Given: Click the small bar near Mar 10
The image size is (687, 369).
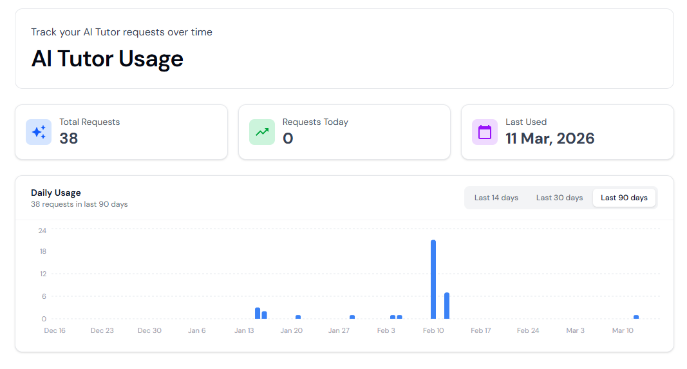Looking at the screenshot, I should click(636, 317).
